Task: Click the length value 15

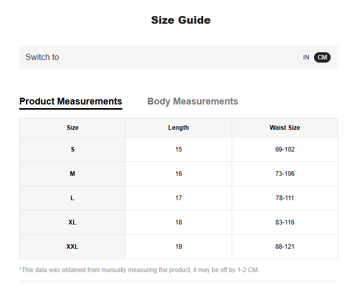Action: (x=178, y=149)
